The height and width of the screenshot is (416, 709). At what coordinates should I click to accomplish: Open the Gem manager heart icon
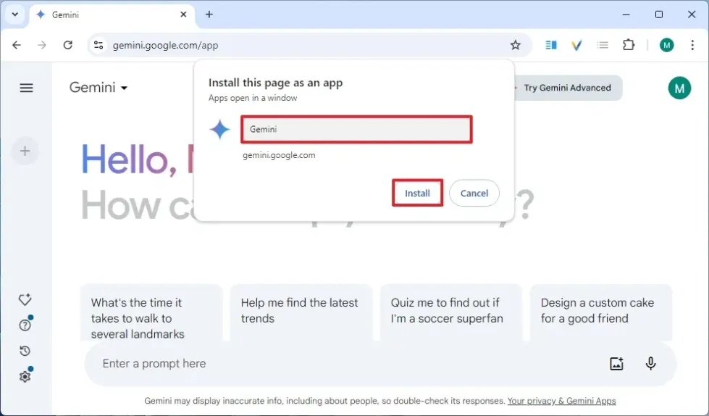coord(25,299)
